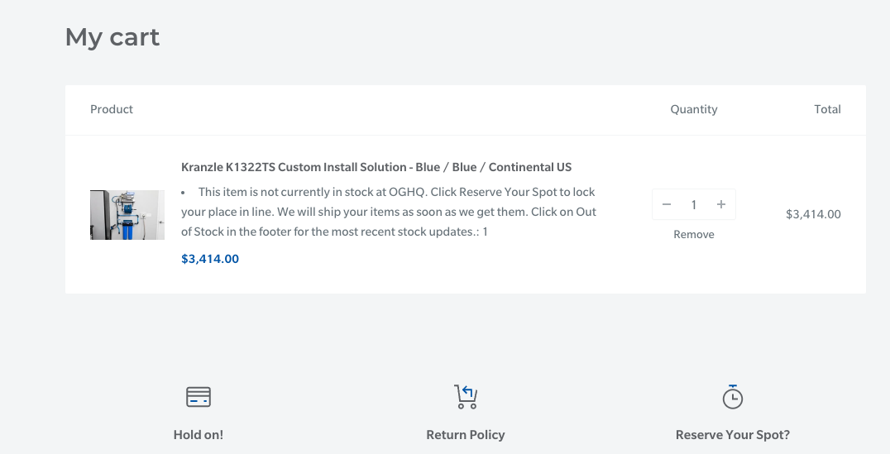Open the Kranzle K1322TS Custom Install Solution title
The width and height of the screenshot is (890, 454).
tap(376, 167)
